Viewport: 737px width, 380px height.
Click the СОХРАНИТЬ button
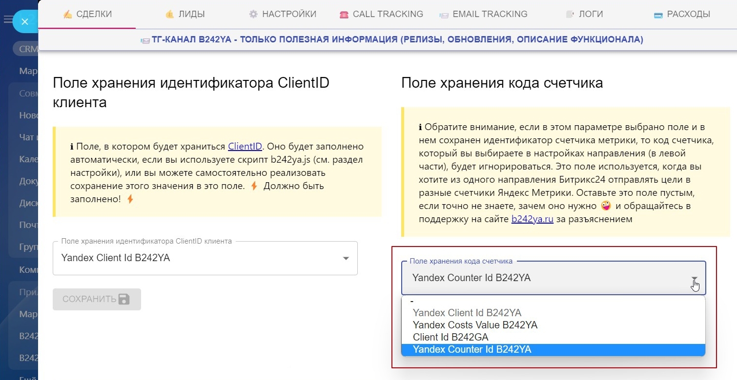pyautogui.click(x=97, y=299)
